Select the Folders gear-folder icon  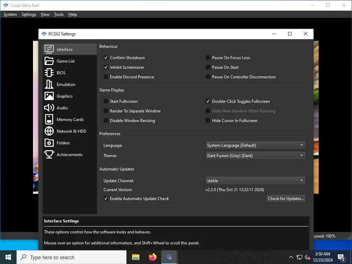49,143
